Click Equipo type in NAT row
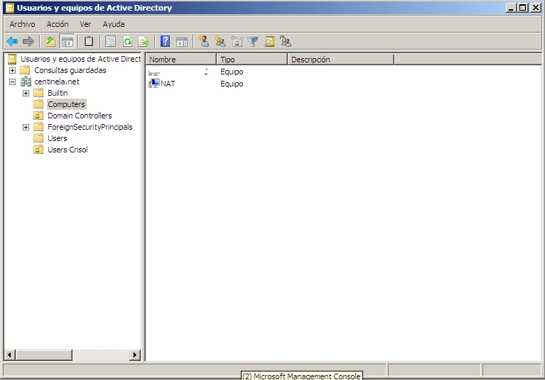 click(x=232, y=84)
